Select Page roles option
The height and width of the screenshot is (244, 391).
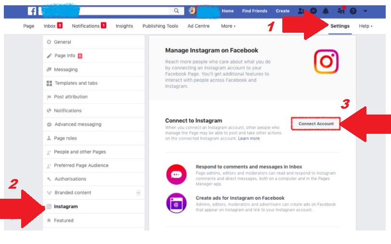[x=93, y=138]
